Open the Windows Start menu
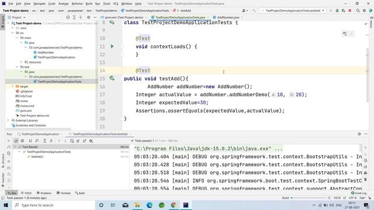 (x=6, y=205)
